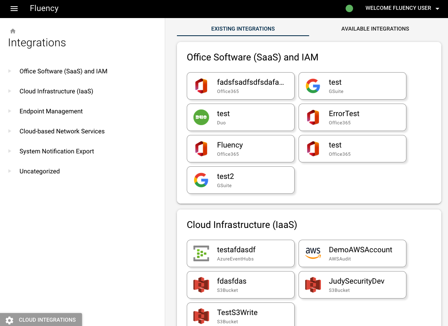This screenshot has height=326, width=448.
Task: Click Office365 icon on fadsfsadfsdfsdafa card
Action: [201, 86]
